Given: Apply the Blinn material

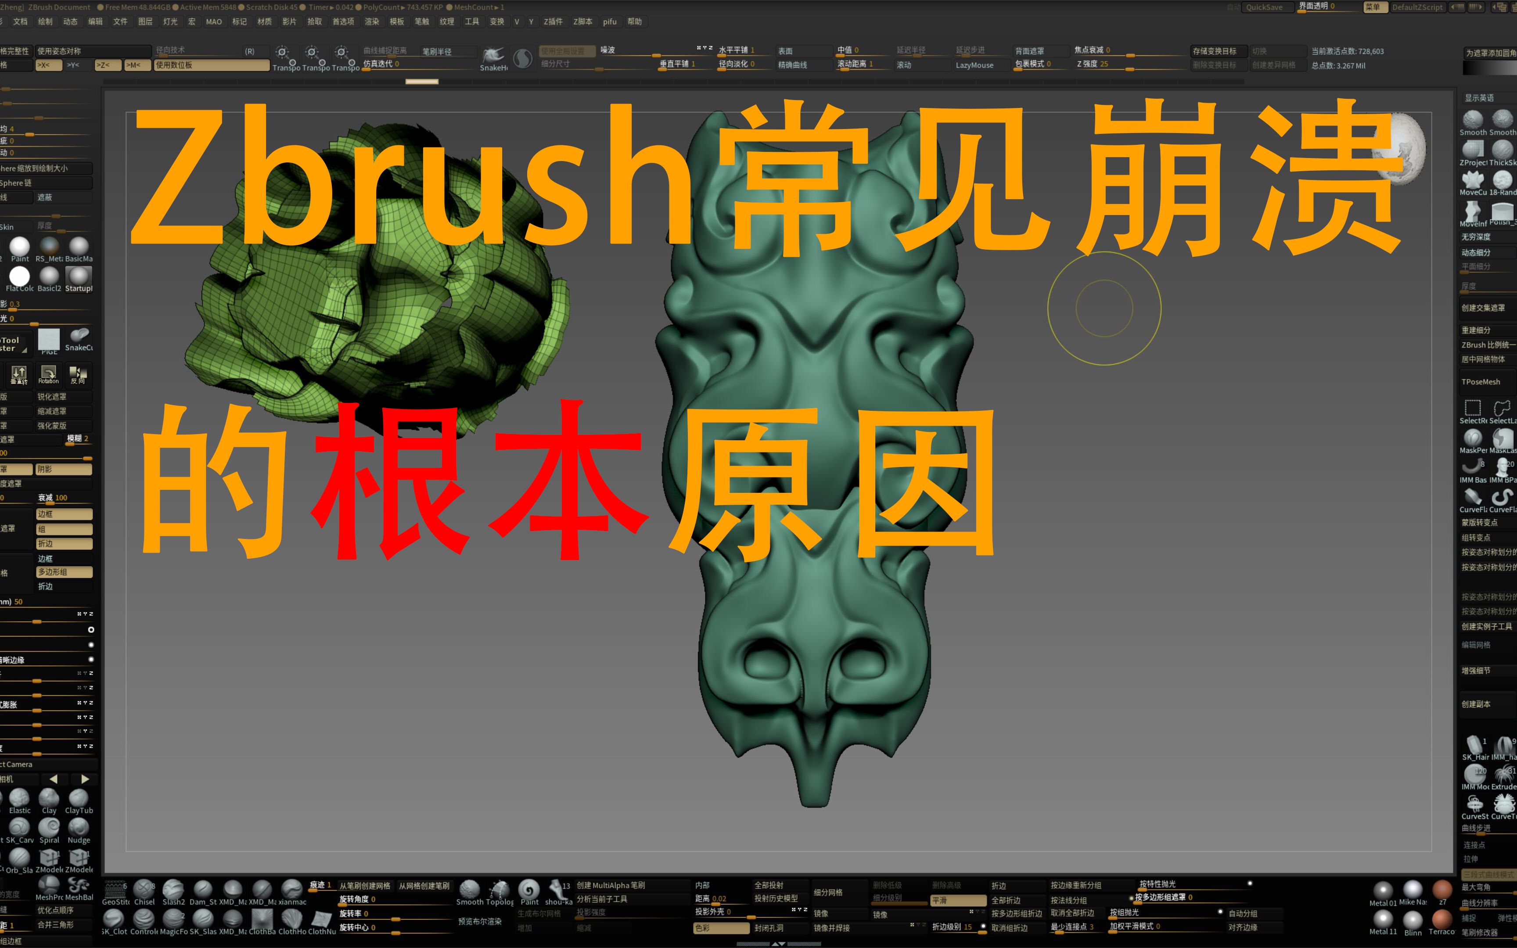Looking at the screenshot, I should point(1413,922).
